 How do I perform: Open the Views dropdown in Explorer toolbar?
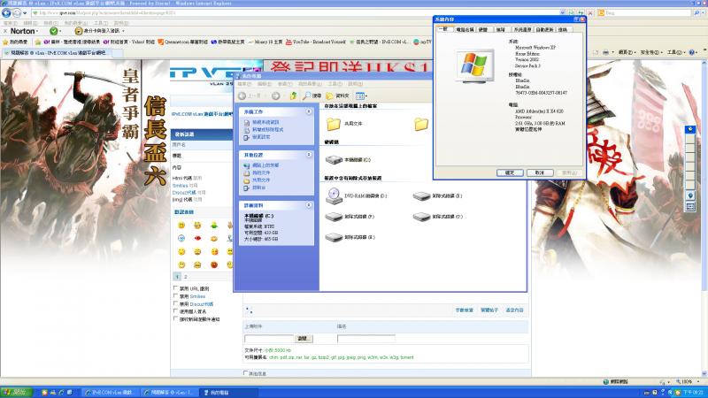[x=361, y=96]
